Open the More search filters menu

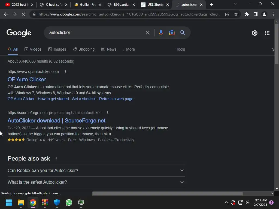[x=129, y=50]
